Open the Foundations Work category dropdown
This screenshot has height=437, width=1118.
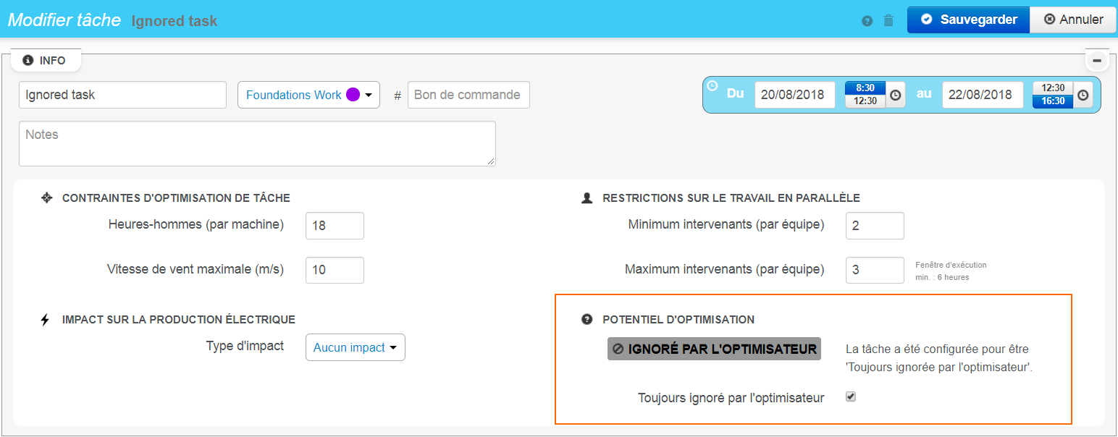point(308,94)
